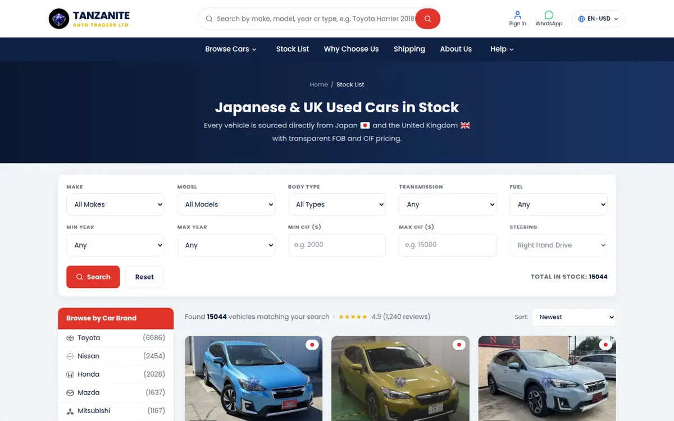The height and width of the screenshot is (421, 674).
Task: Click the Mitsubishi brand logo icon
Action: point(70,411)
